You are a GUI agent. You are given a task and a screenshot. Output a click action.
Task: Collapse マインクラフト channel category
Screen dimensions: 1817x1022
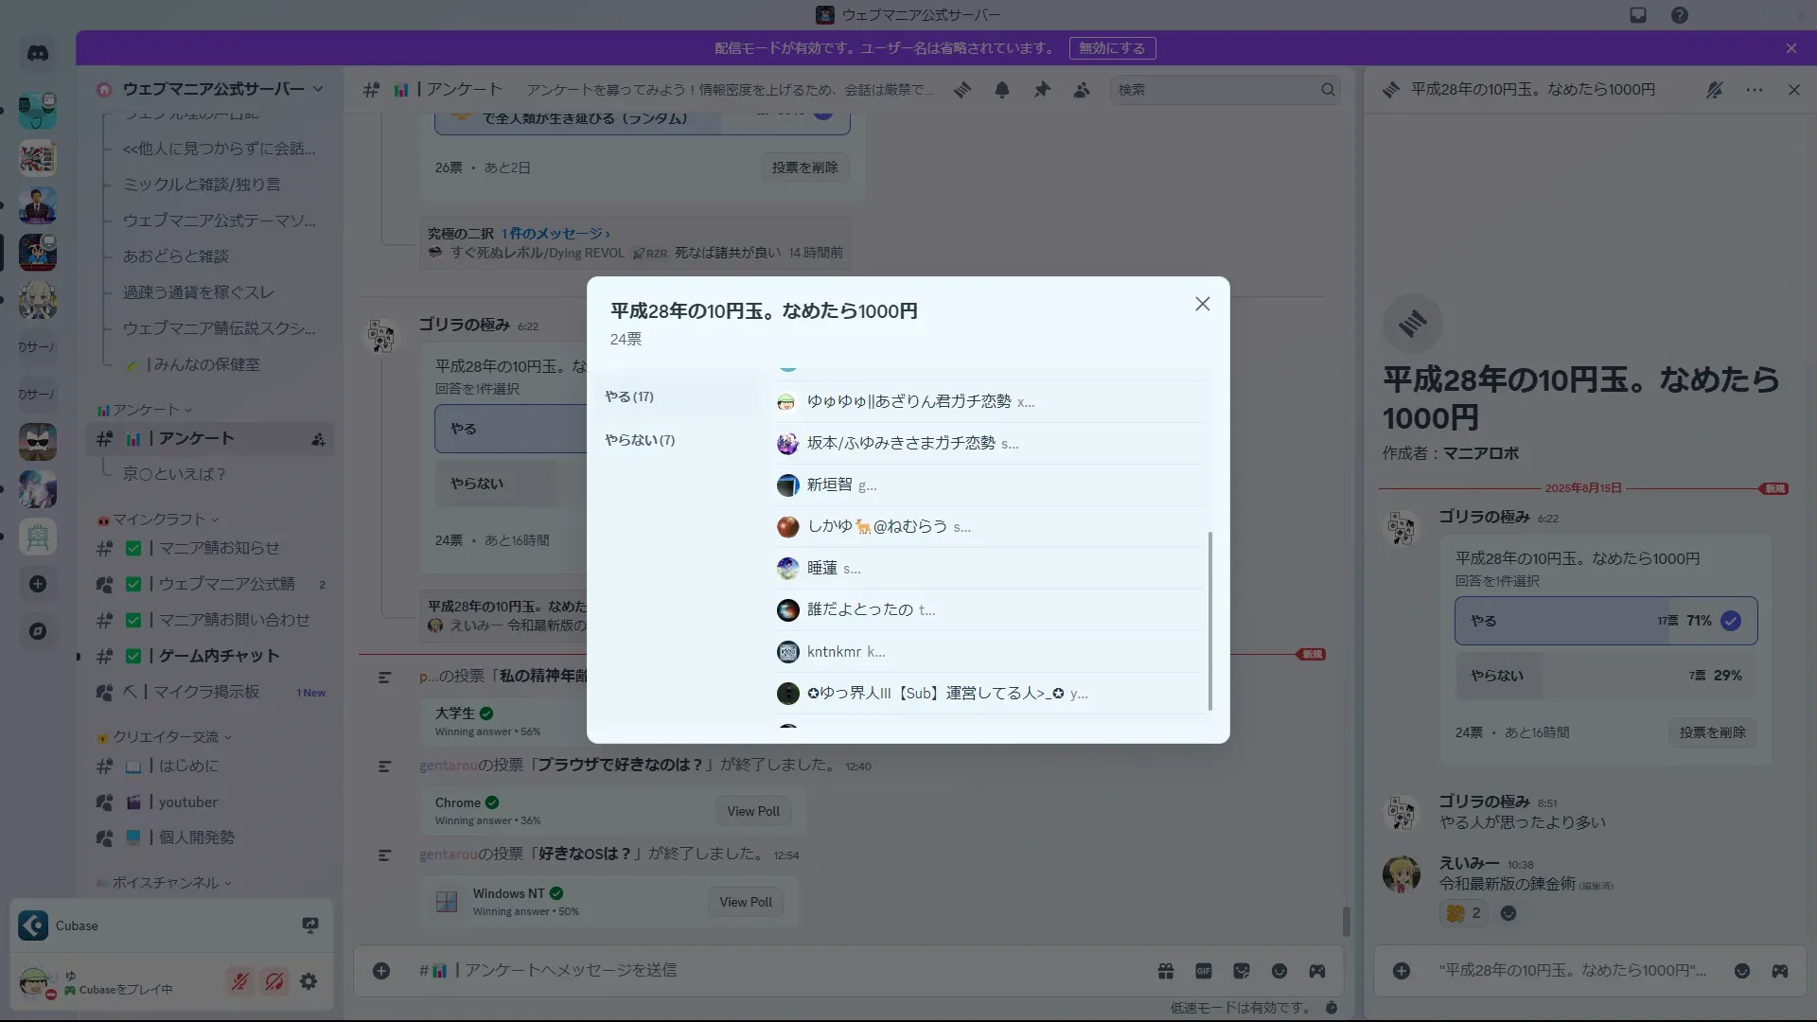(x=159, y=520)
